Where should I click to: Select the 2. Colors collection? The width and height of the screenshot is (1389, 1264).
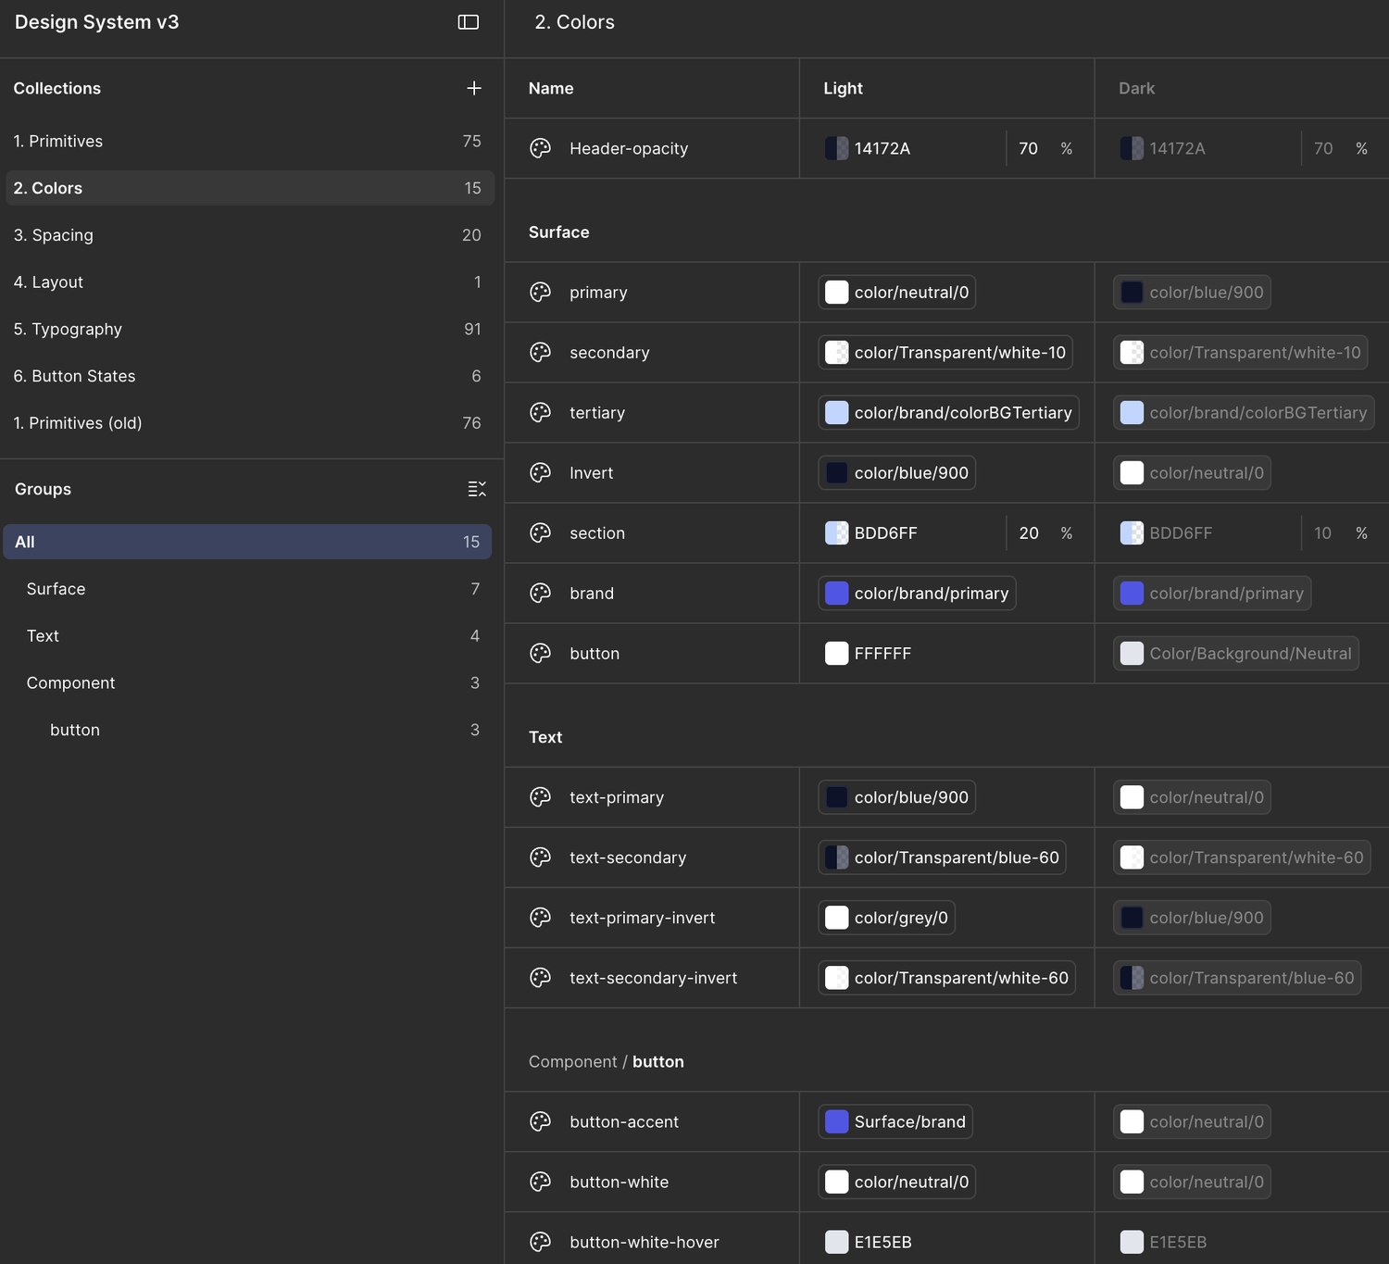click(250, 188)
